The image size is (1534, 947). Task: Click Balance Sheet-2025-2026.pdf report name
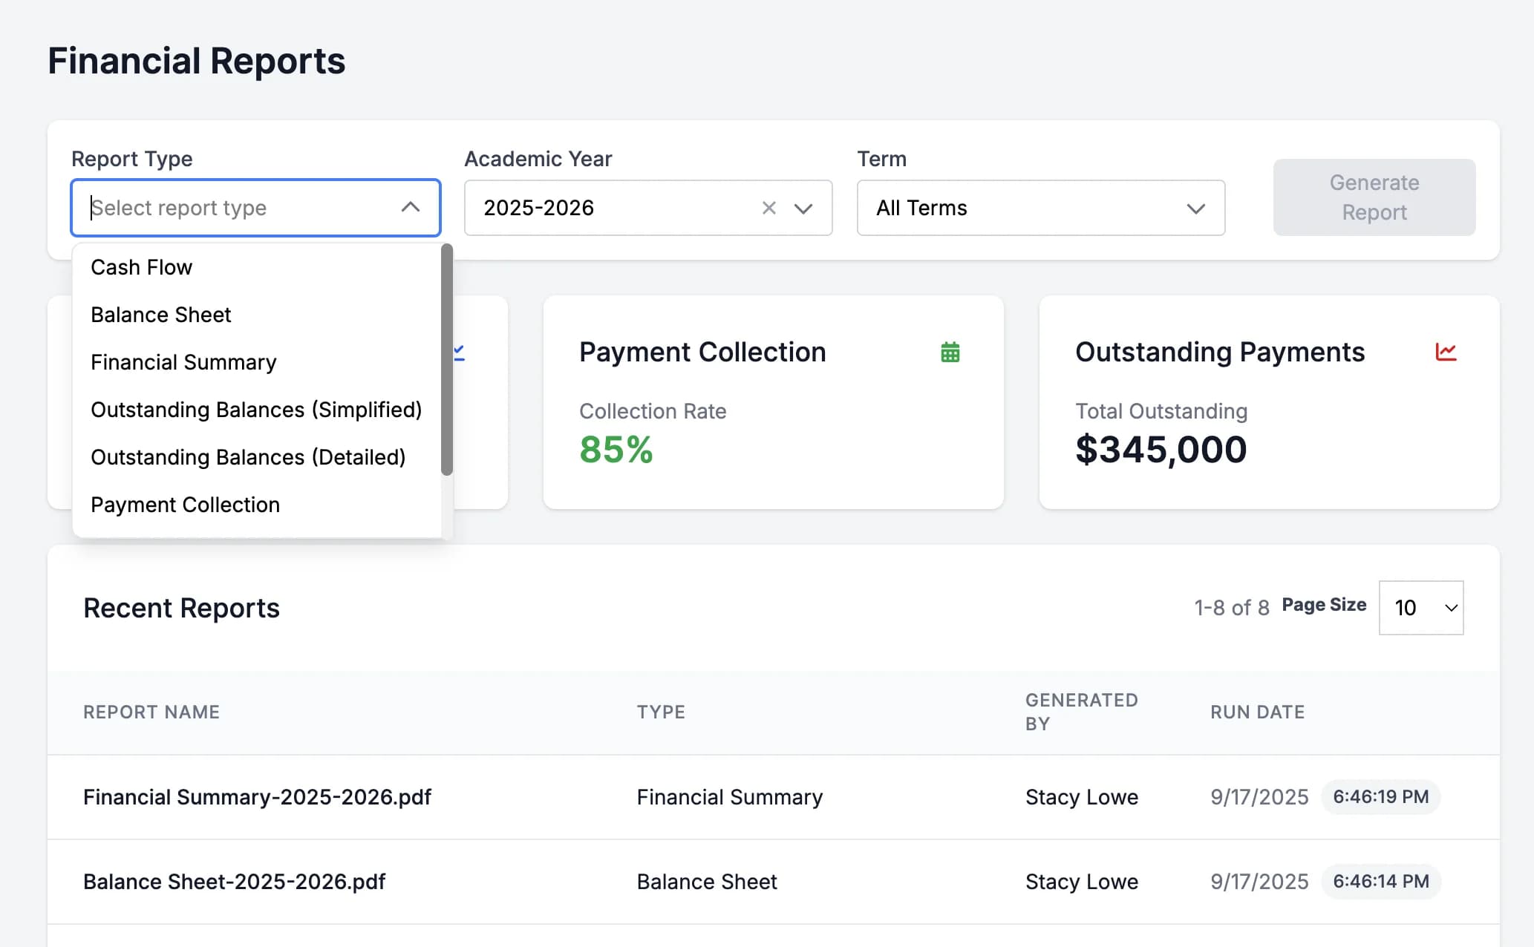tap(234, 882)
